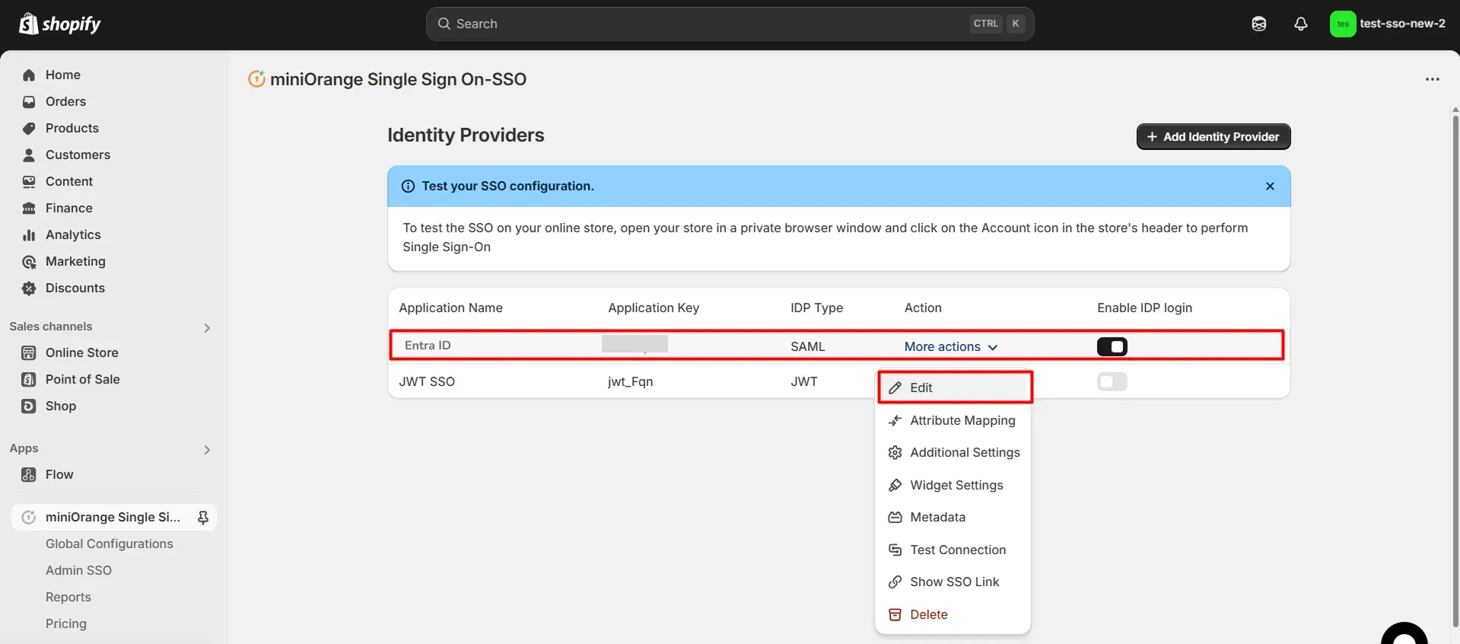
Task: Enable IDP login for JWT SSO
Action: point(1112,382)
